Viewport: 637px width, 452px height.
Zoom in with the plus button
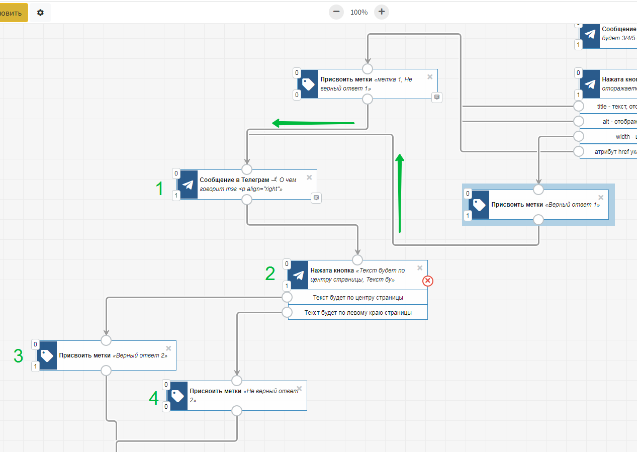pos(382,12)
